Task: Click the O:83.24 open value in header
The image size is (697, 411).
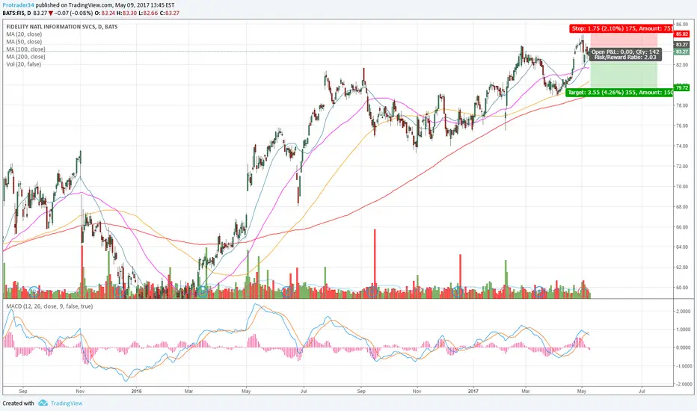Action: pyautogui.click(x=104, y=13)
